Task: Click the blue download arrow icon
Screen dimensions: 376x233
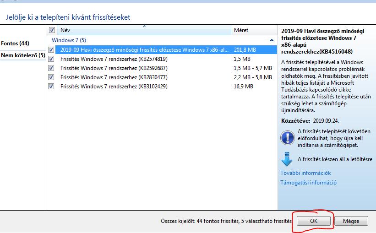Action: [287, 159]
